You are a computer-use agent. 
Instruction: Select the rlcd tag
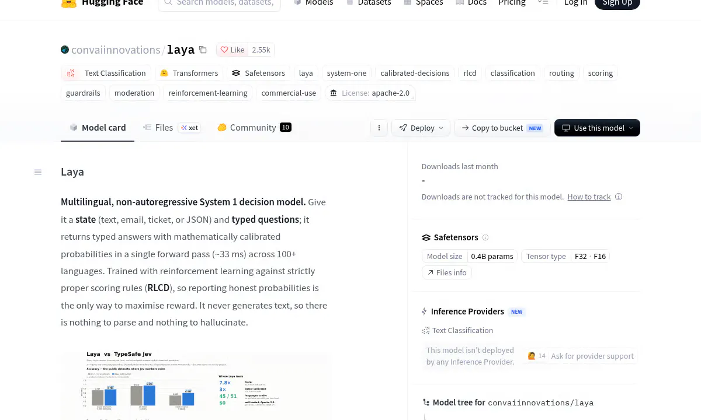[470, 73]
